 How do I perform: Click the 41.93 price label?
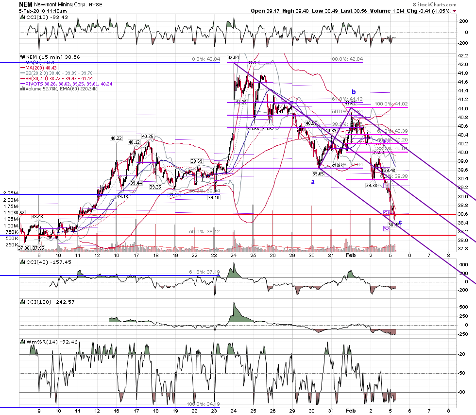click(253, 63)
